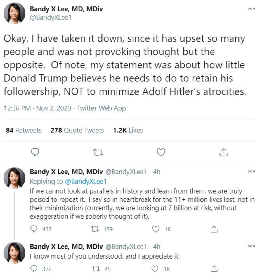Click the @BandyXLee1 'Replying to' link
The height and width of the screenshot is (275, 260).
86,181
